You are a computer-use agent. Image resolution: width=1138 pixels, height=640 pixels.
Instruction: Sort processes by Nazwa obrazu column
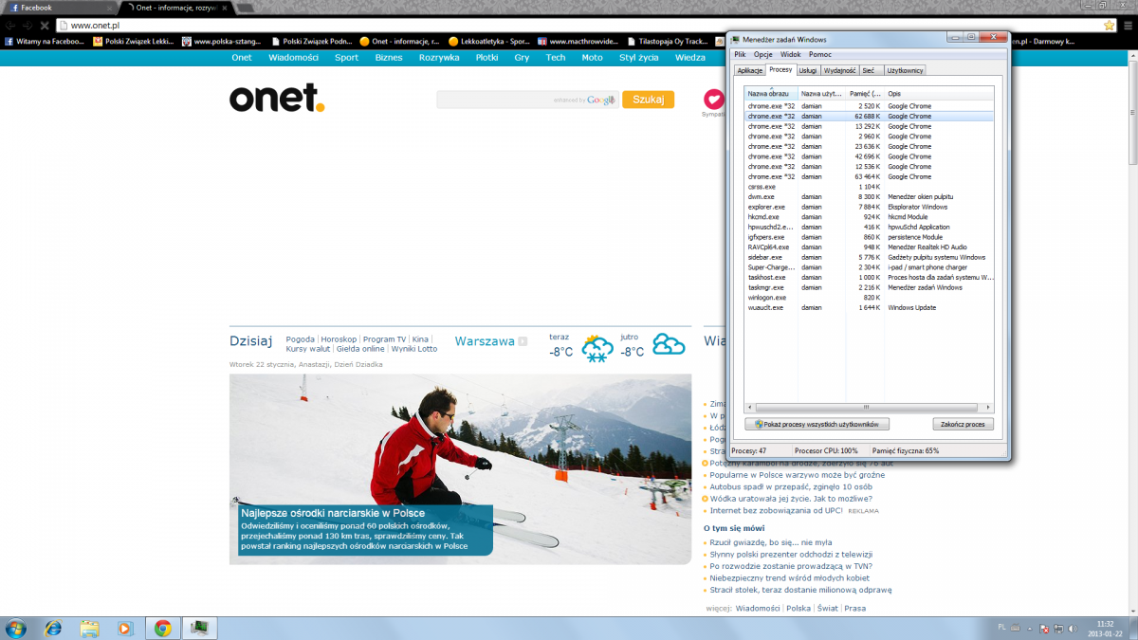point(771,93)
